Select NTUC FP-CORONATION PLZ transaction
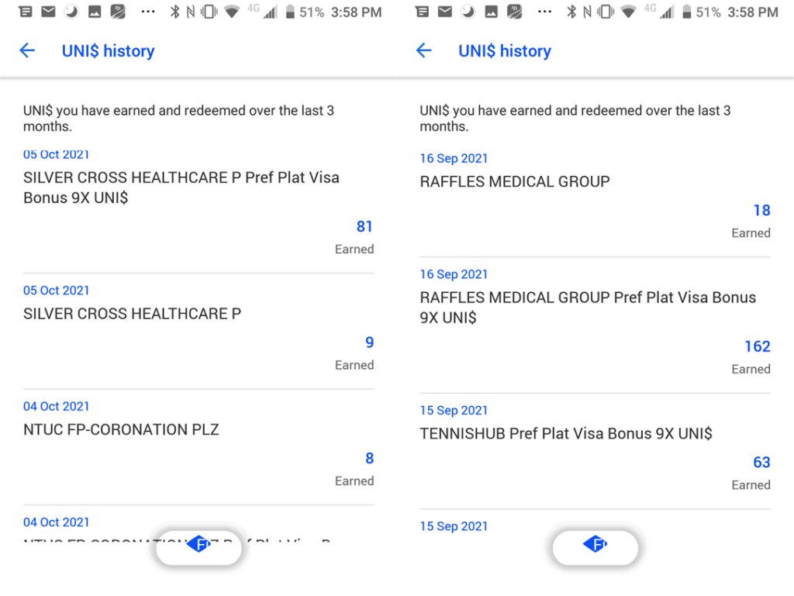This screenshot has width=794, height=596. coord(198,448)
